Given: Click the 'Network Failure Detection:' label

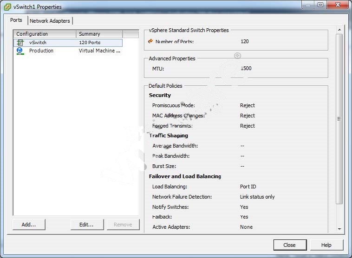Looking at the screenshot, I should click(182, 197).
